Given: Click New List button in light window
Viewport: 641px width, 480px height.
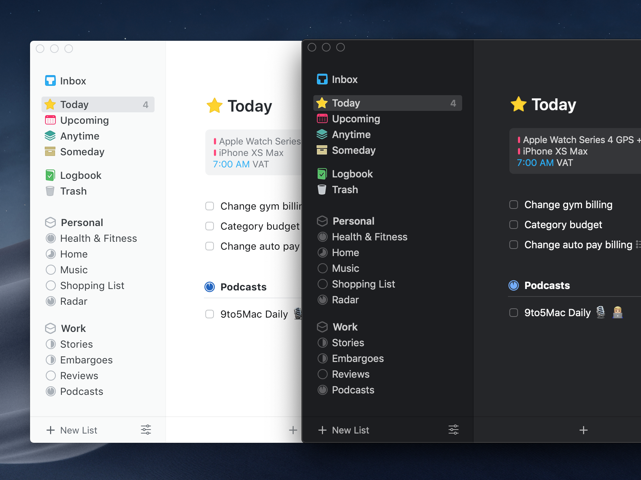Looking at the screenshot, I should click(72, 430).
